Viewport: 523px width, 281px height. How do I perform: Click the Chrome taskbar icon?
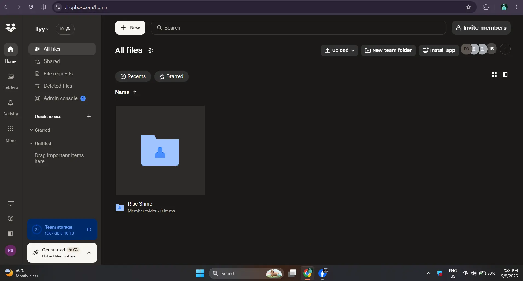click(x=307, y=273)
